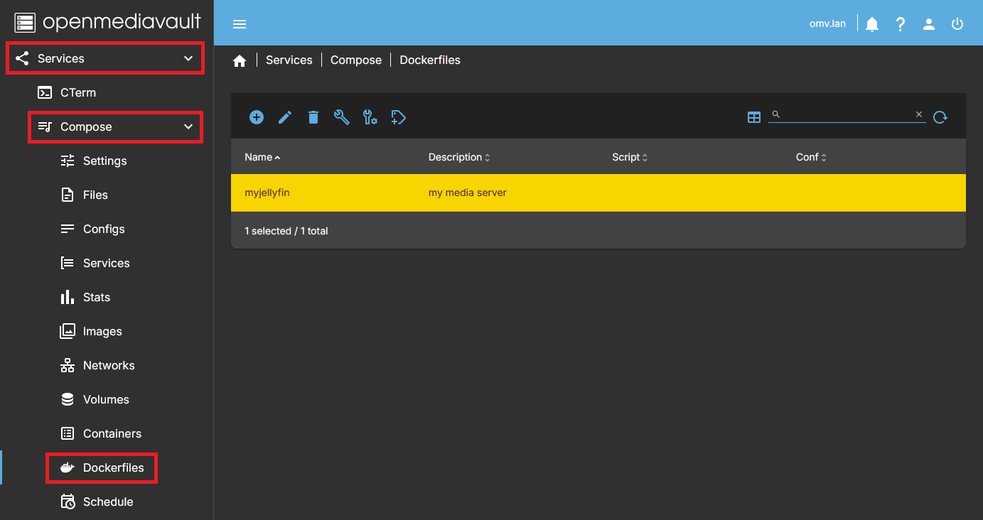Edit the selected Dockerfile using the pencil icon

[x=284, y=117]
